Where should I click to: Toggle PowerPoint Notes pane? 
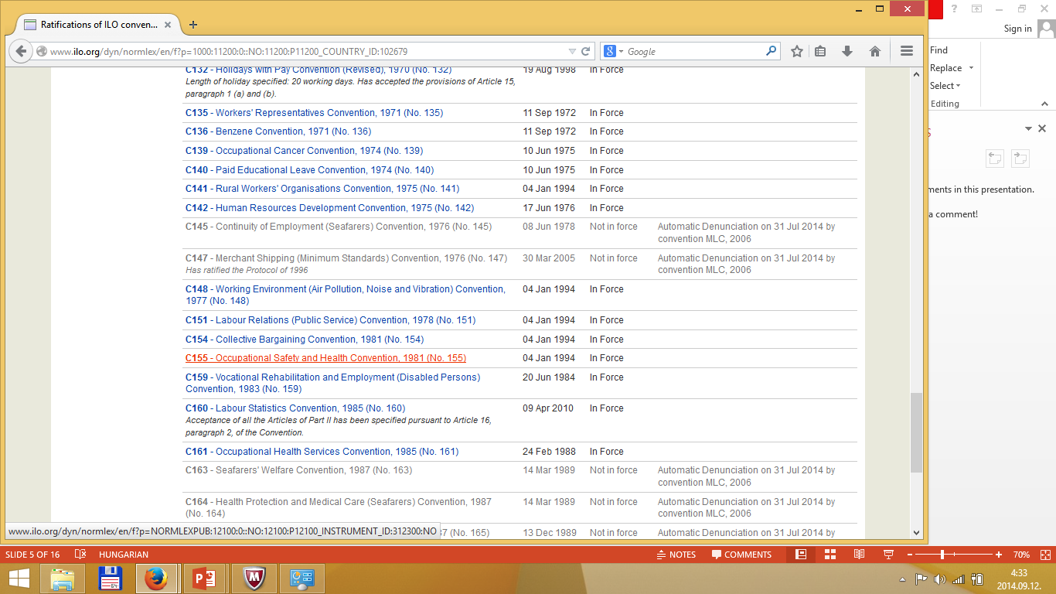[676, 555]
